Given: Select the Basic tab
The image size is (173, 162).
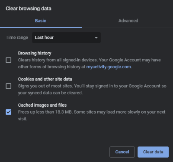Looking at the screenshot, I should (x=41, y=21).
